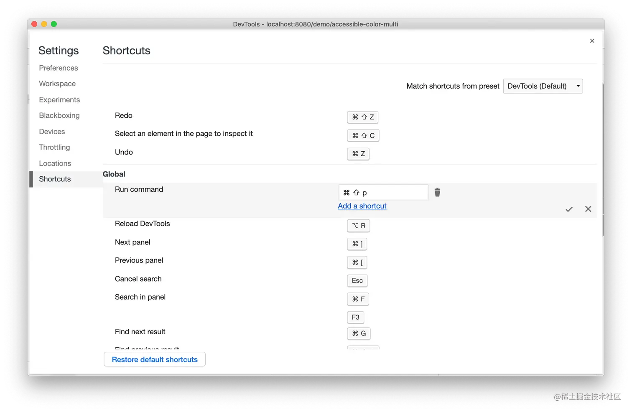Click the Cmd Shift P shortcut input field
Screen dimensions: 632x412
(x=383, y=192)
